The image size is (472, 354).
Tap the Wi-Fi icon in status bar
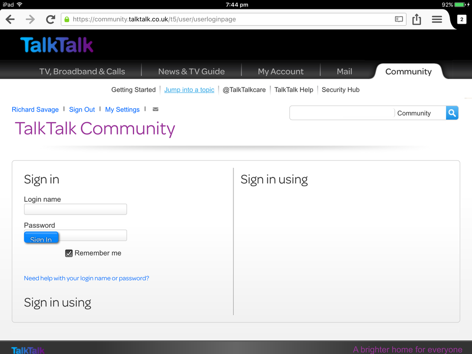19,5
